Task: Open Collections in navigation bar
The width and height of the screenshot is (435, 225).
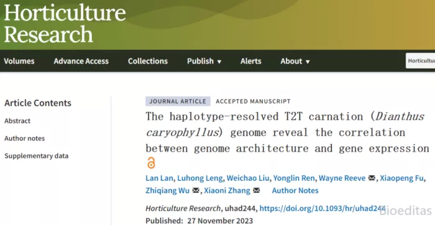Action: pyautogui.click(x=148, y=61)
